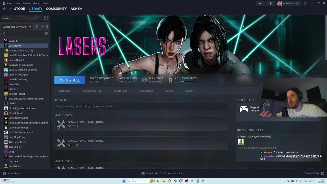Screen dimensions: 327x184
Task: Open the Friends menu
Action: (x=27, y=3)
